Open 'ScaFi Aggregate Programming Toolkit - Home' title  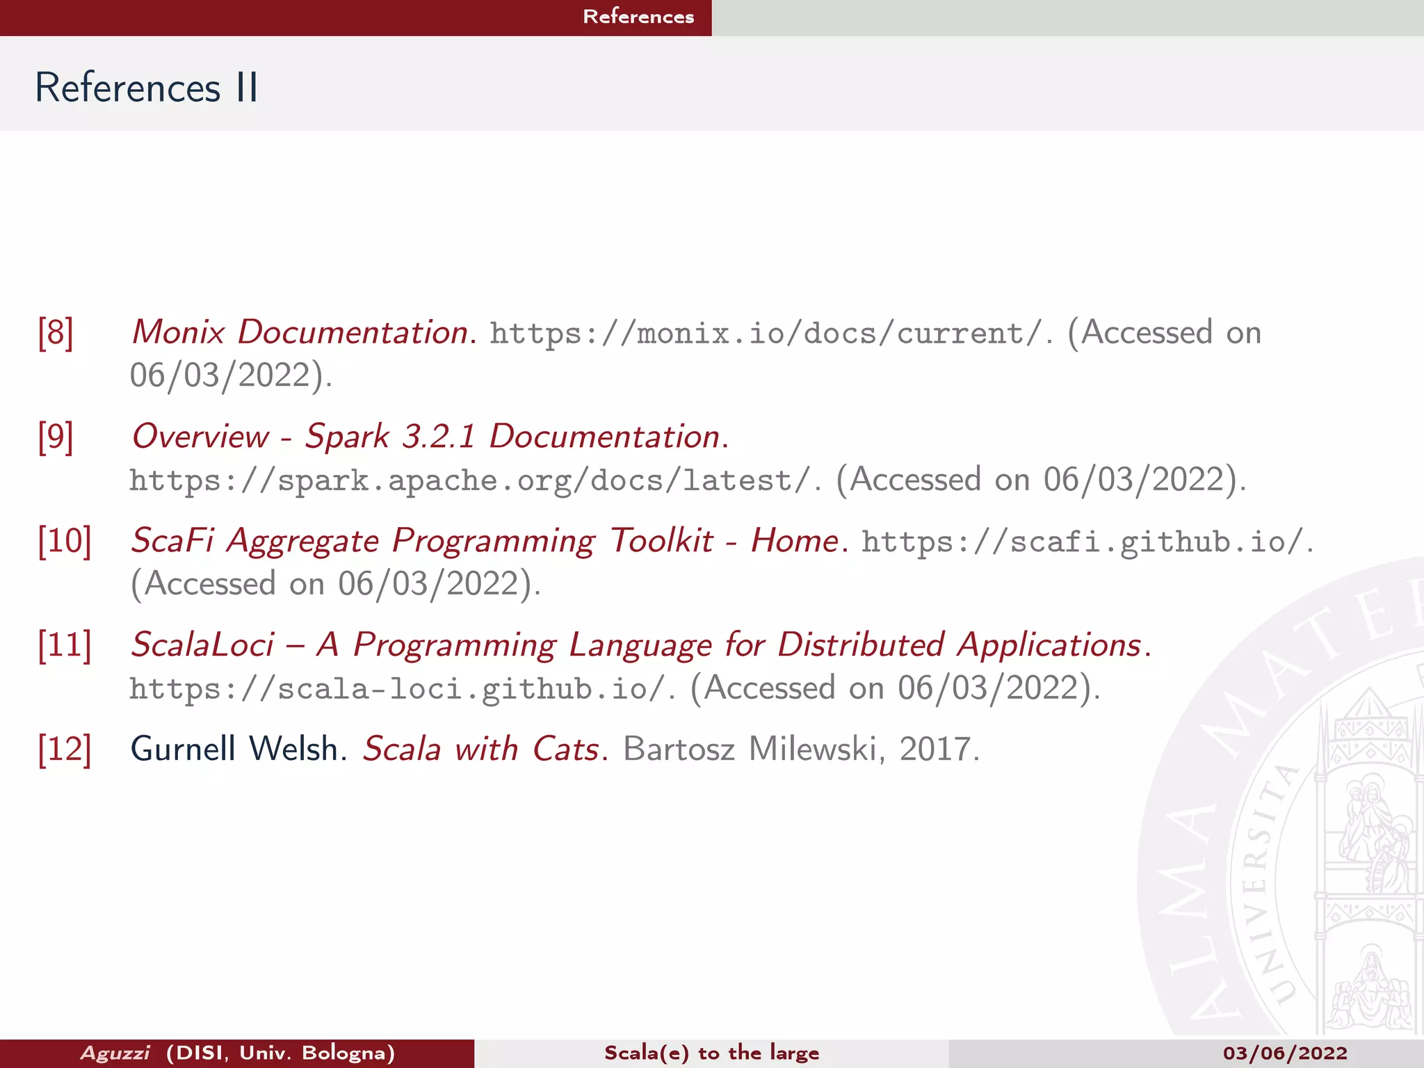tap(485, 542)
